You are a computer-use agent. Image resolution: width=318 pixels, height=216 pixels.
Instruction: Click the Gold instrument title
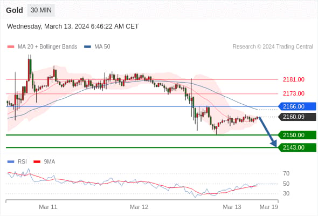[x=15, y=10]
